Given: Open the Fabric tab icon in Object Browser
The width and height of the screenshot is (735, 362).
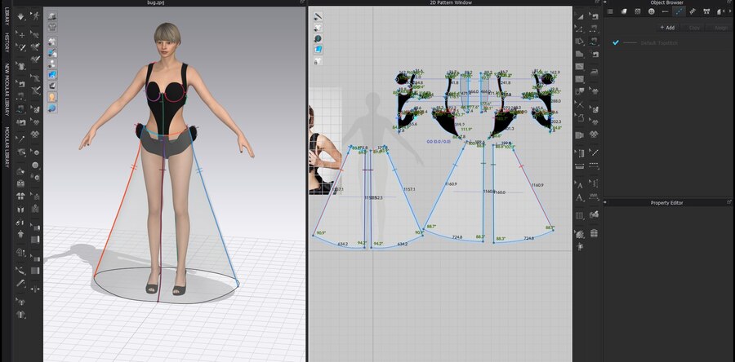Looking at the screenshot, I should 624,12.
